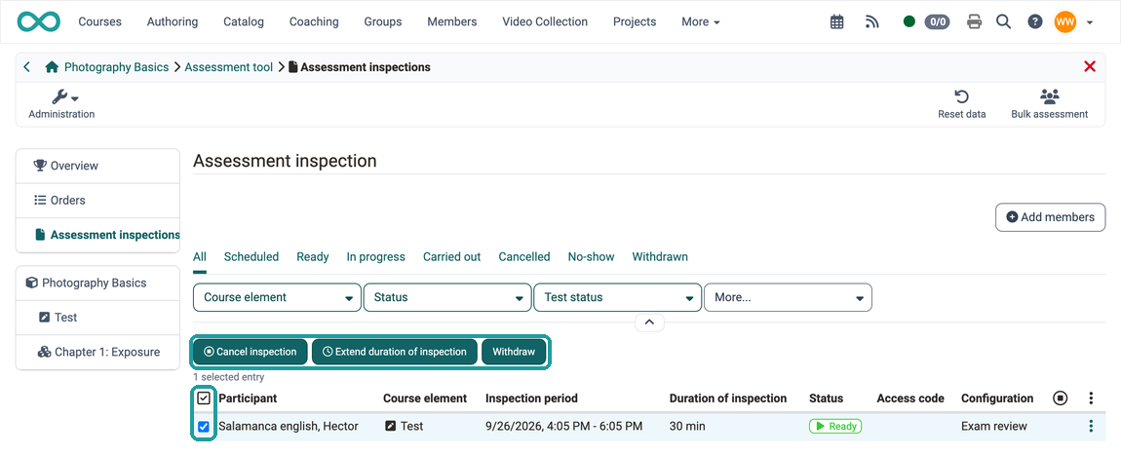Sort by Status column header
Image resolution: width=1121 pixels, height=455 pixels.
click(x=826, y=398)
